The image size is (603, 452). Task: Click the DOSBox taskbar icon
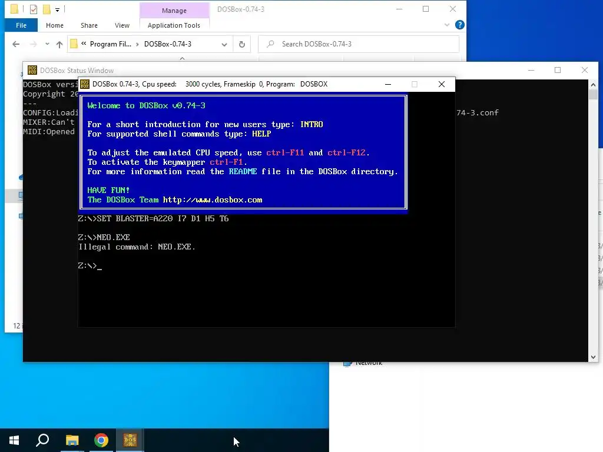pyautogui.click(x=130, y=440)
